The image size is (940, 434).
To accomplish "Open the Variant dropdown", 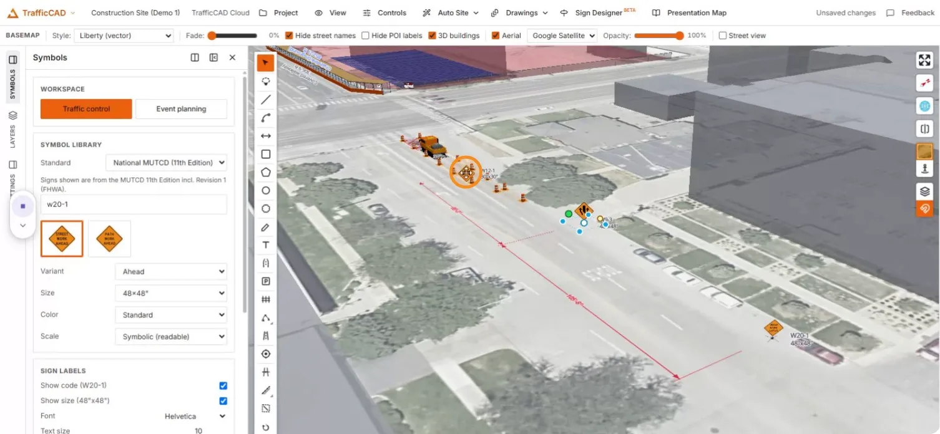I will (x=171, y=272).
